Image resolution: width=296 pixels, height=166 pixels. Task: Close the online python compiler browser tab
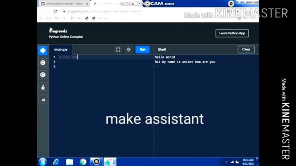pos(87,4)
